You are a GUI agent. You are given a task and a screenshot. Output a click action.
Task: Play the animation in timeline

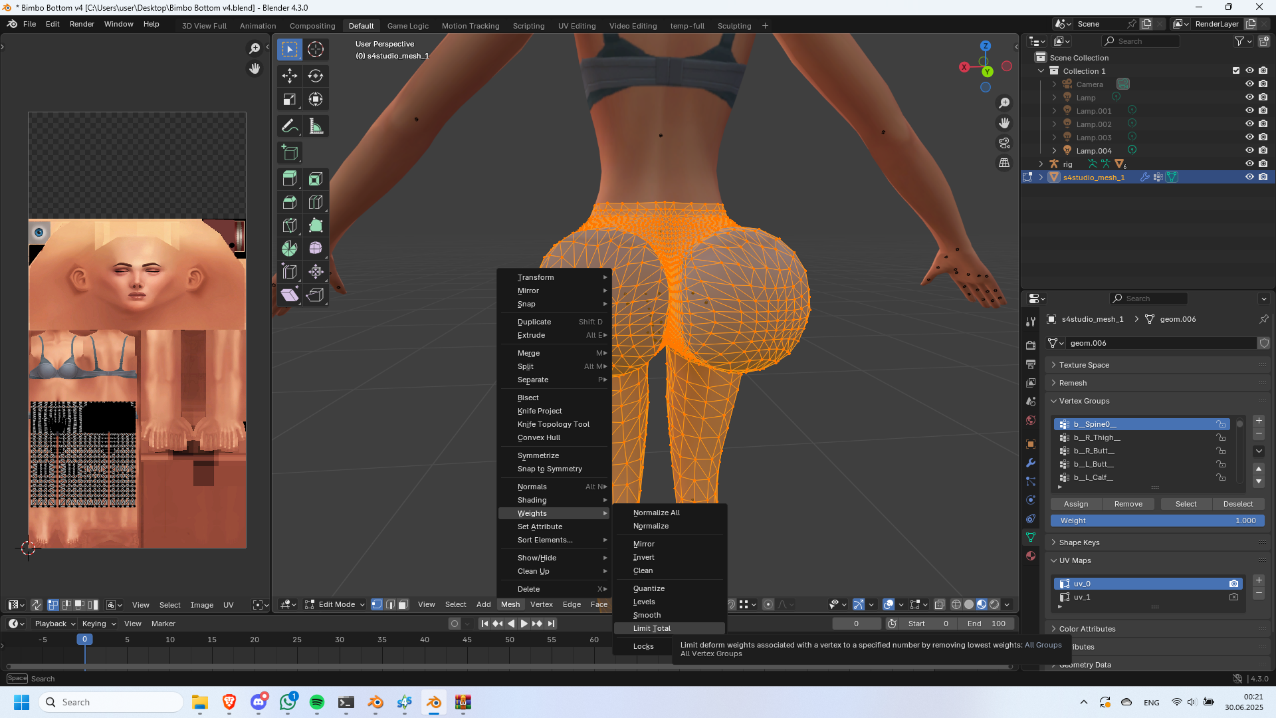point(524,624)
